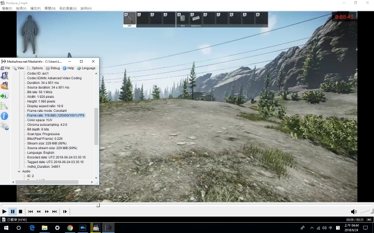Switch to MediaInfo taskbar icon
The height and width of the screenshot is (233, 374).
coord(108,228)
